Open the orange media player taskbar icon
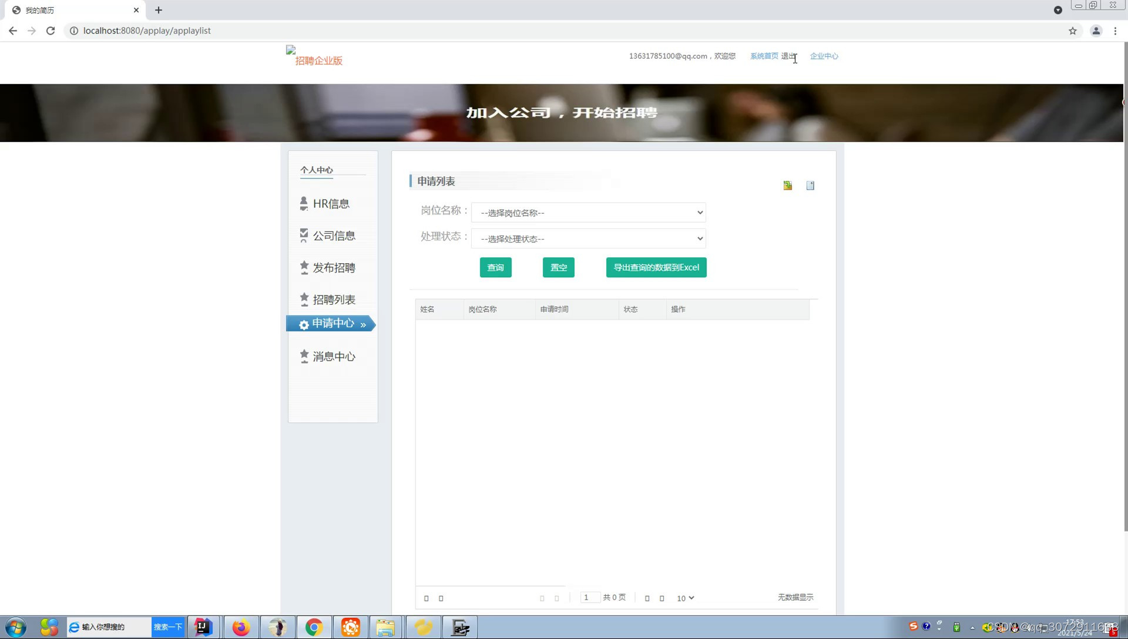This screenshot has height=639, width=1128. point(351,627)
